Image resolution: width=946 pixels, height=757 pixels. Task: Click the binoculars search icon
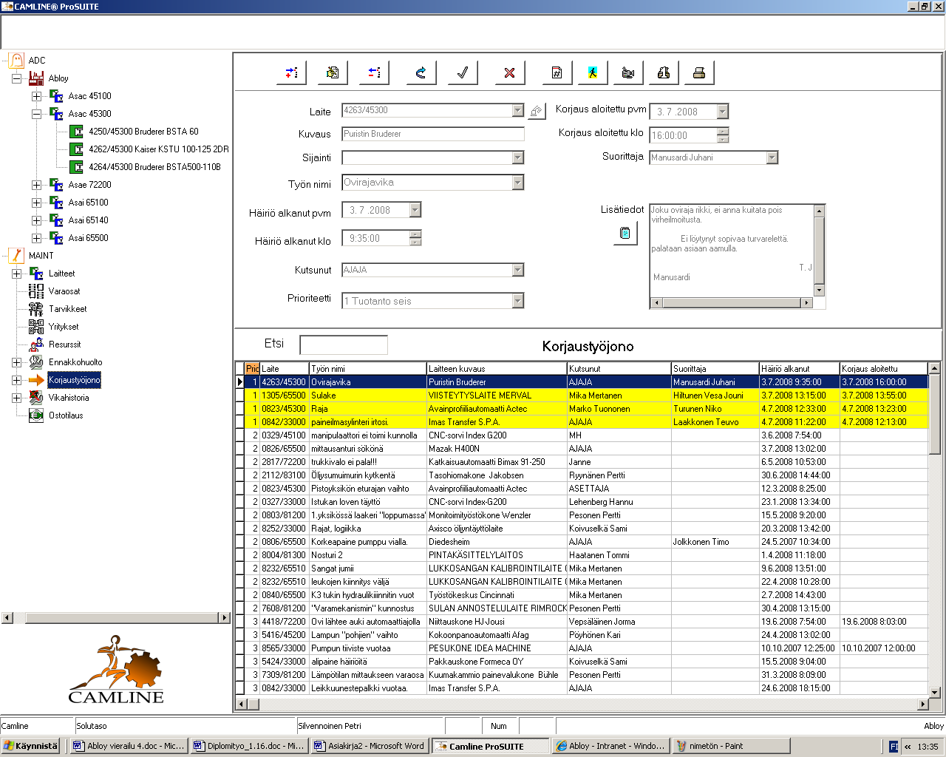coord(664,72)
